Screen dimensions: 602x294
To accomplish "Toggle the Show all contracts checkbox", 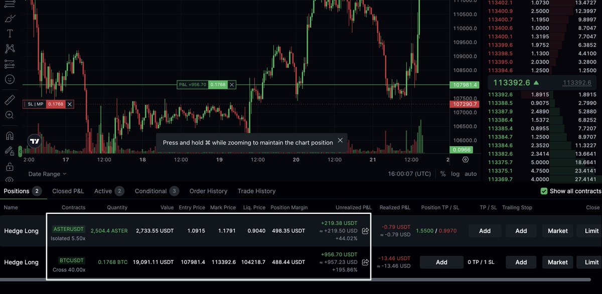I will [544, 191].
